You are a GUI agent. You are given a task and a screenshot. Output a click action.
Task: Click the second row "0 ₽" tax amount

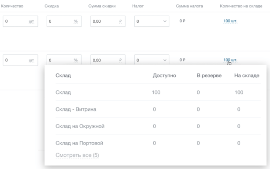182,60
